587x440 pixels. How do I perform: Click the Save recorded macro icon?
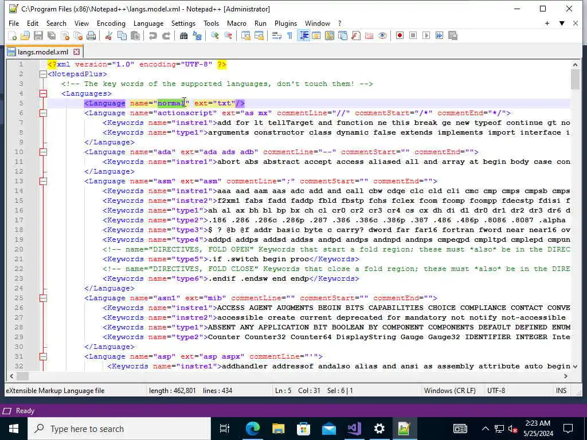(453, 36)
